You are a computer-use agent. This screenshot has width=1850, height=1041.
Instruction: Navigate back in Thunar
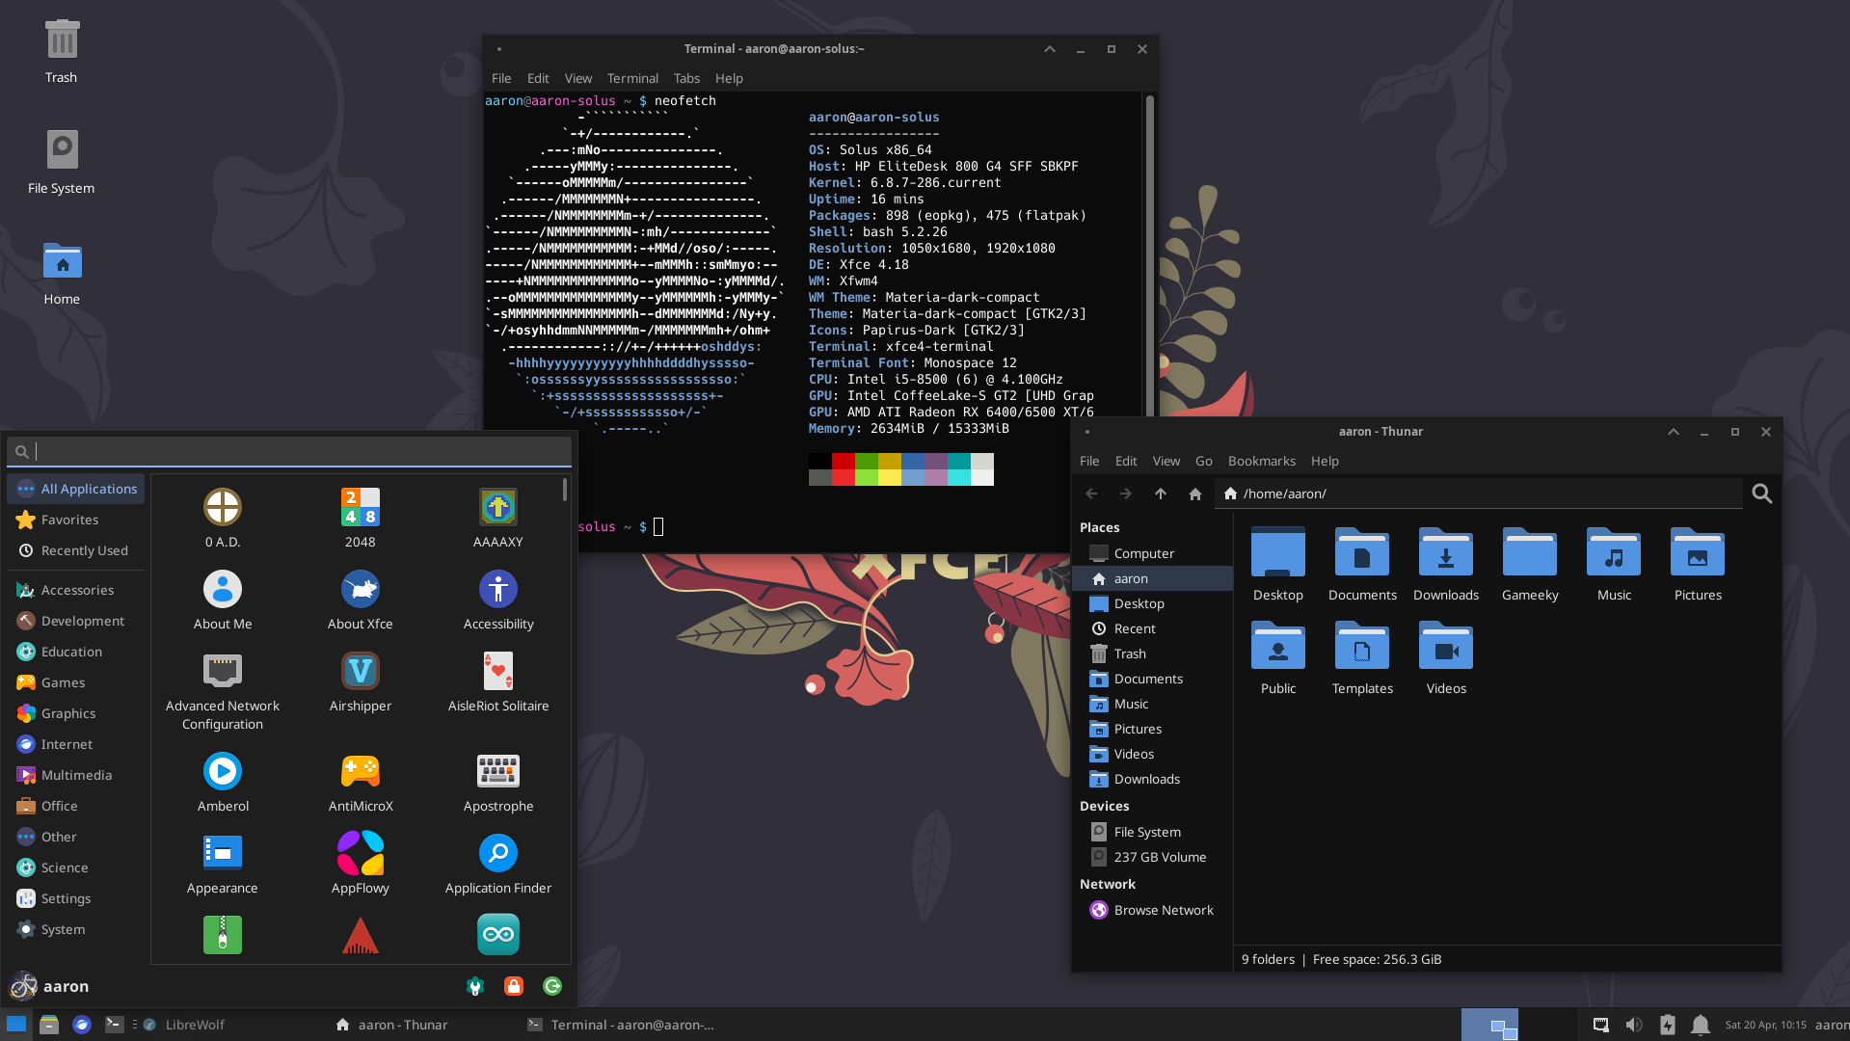click(x=1091, y=494)
